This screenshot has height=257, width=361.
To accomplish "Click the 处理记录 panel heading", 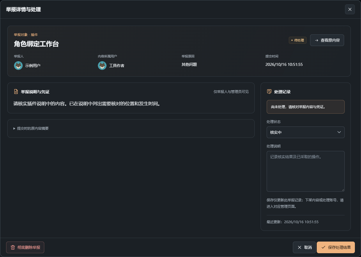I will [282, 92].
